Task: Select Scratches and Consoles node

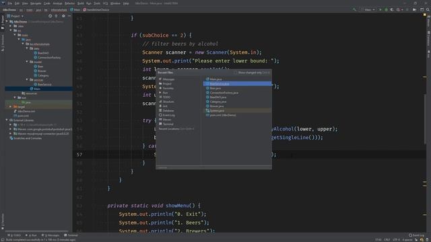Action: click(26, 138)
